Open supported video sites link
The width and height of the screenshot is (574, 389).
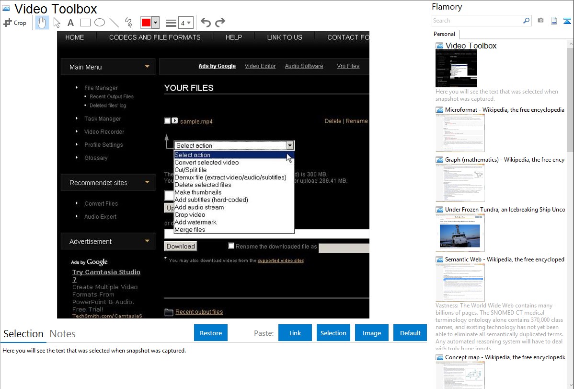(281, 260)
